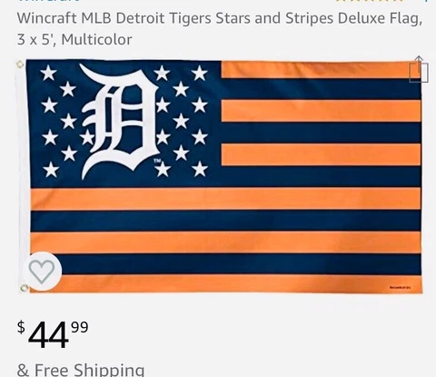Open the share icon beside the flag

pos(419,69)
